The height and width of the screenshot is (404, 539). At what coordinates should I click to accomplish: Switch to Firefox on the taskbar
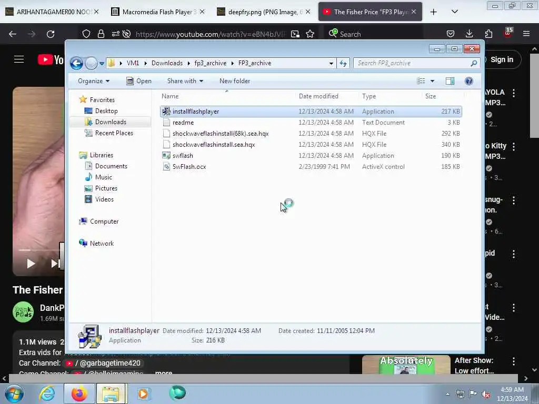(x=79, y=393)
